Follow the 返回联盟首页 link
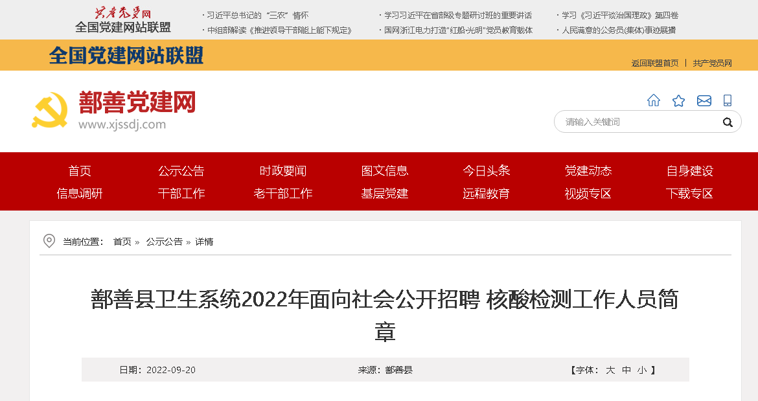This screenshot has width=758, height=401. 655,63
